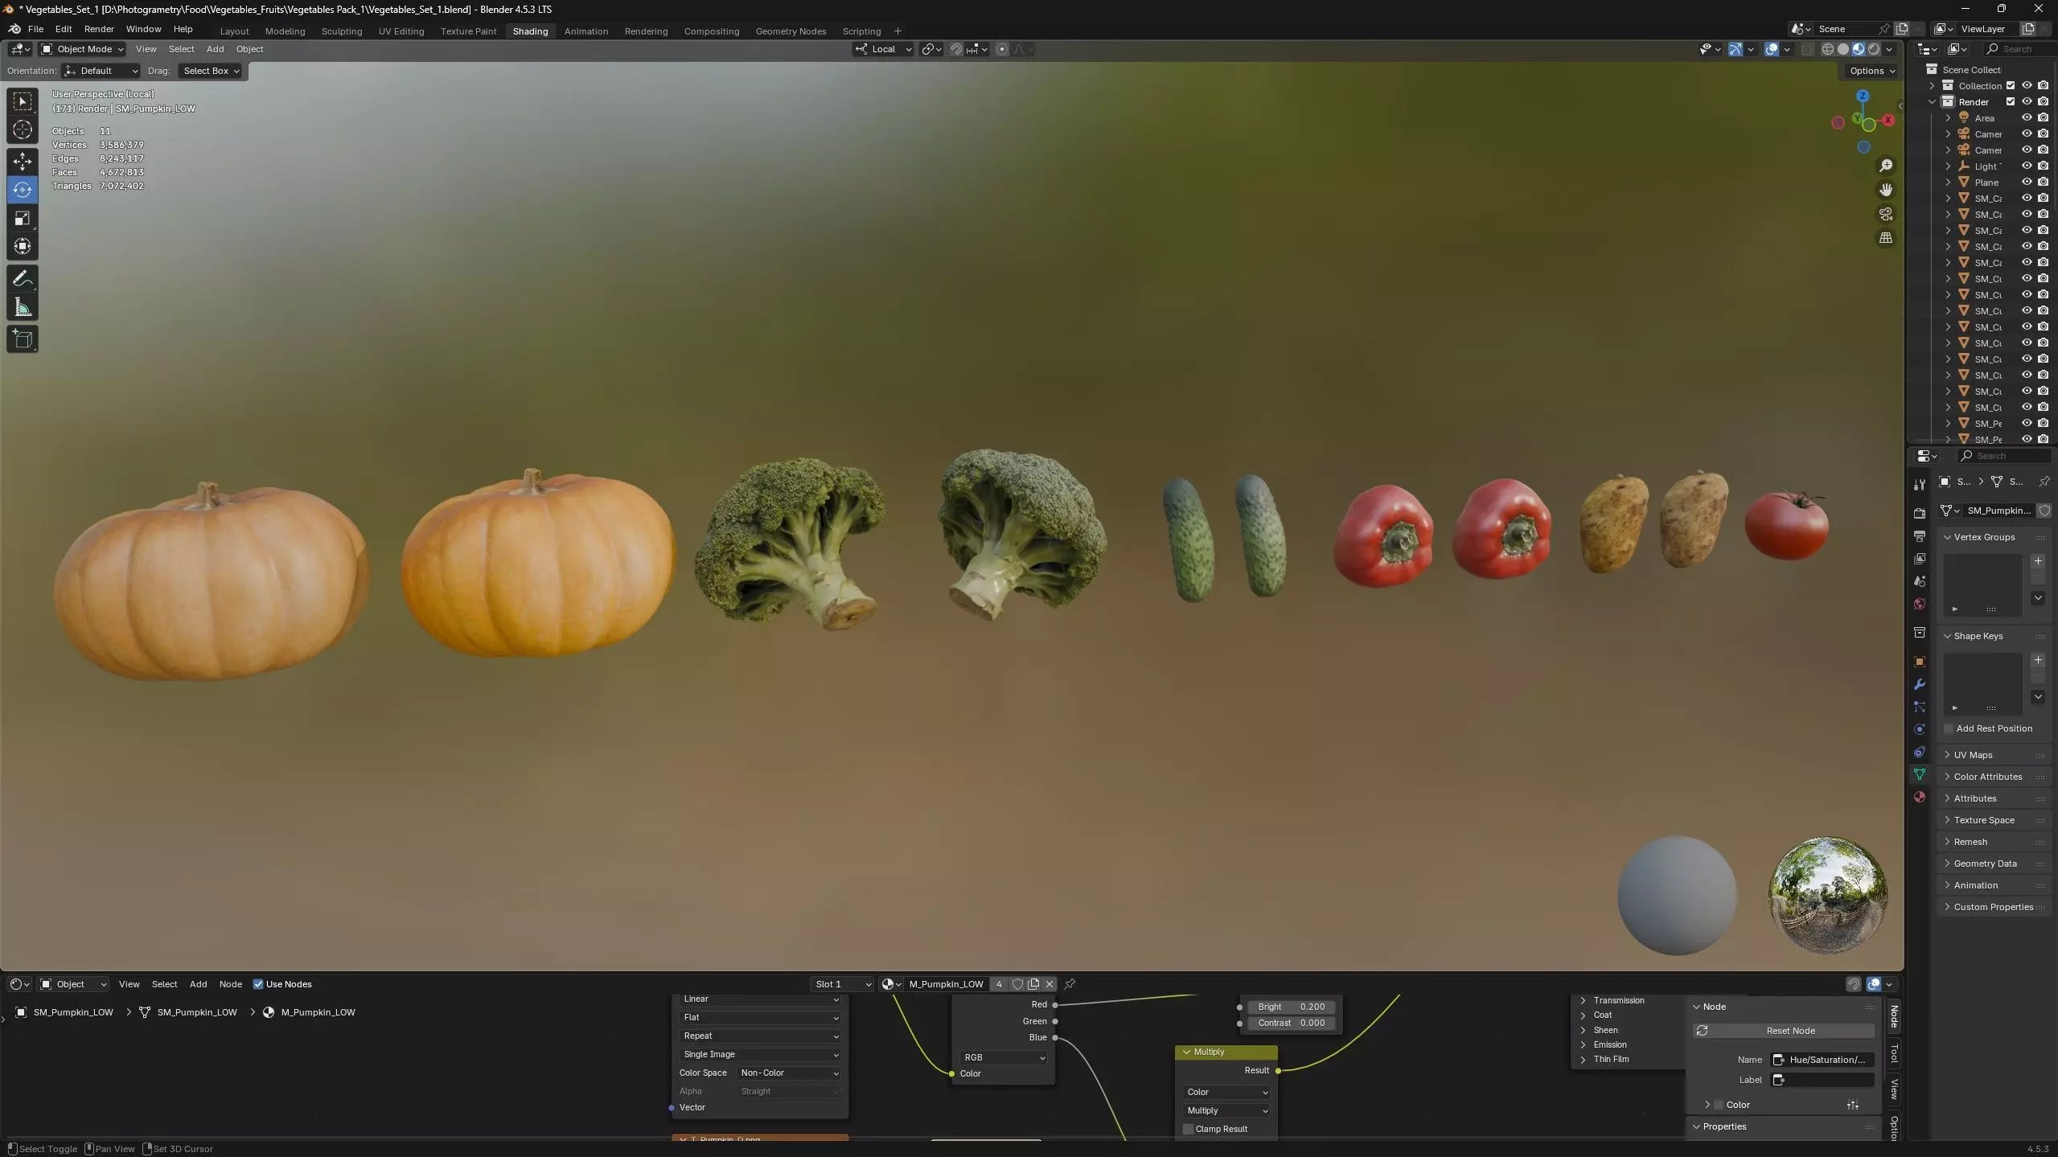The image size is (2058, 1157).
Task: Click M_Pumpkin_LOW breadcrumb in node editor
Action: 318,1012
